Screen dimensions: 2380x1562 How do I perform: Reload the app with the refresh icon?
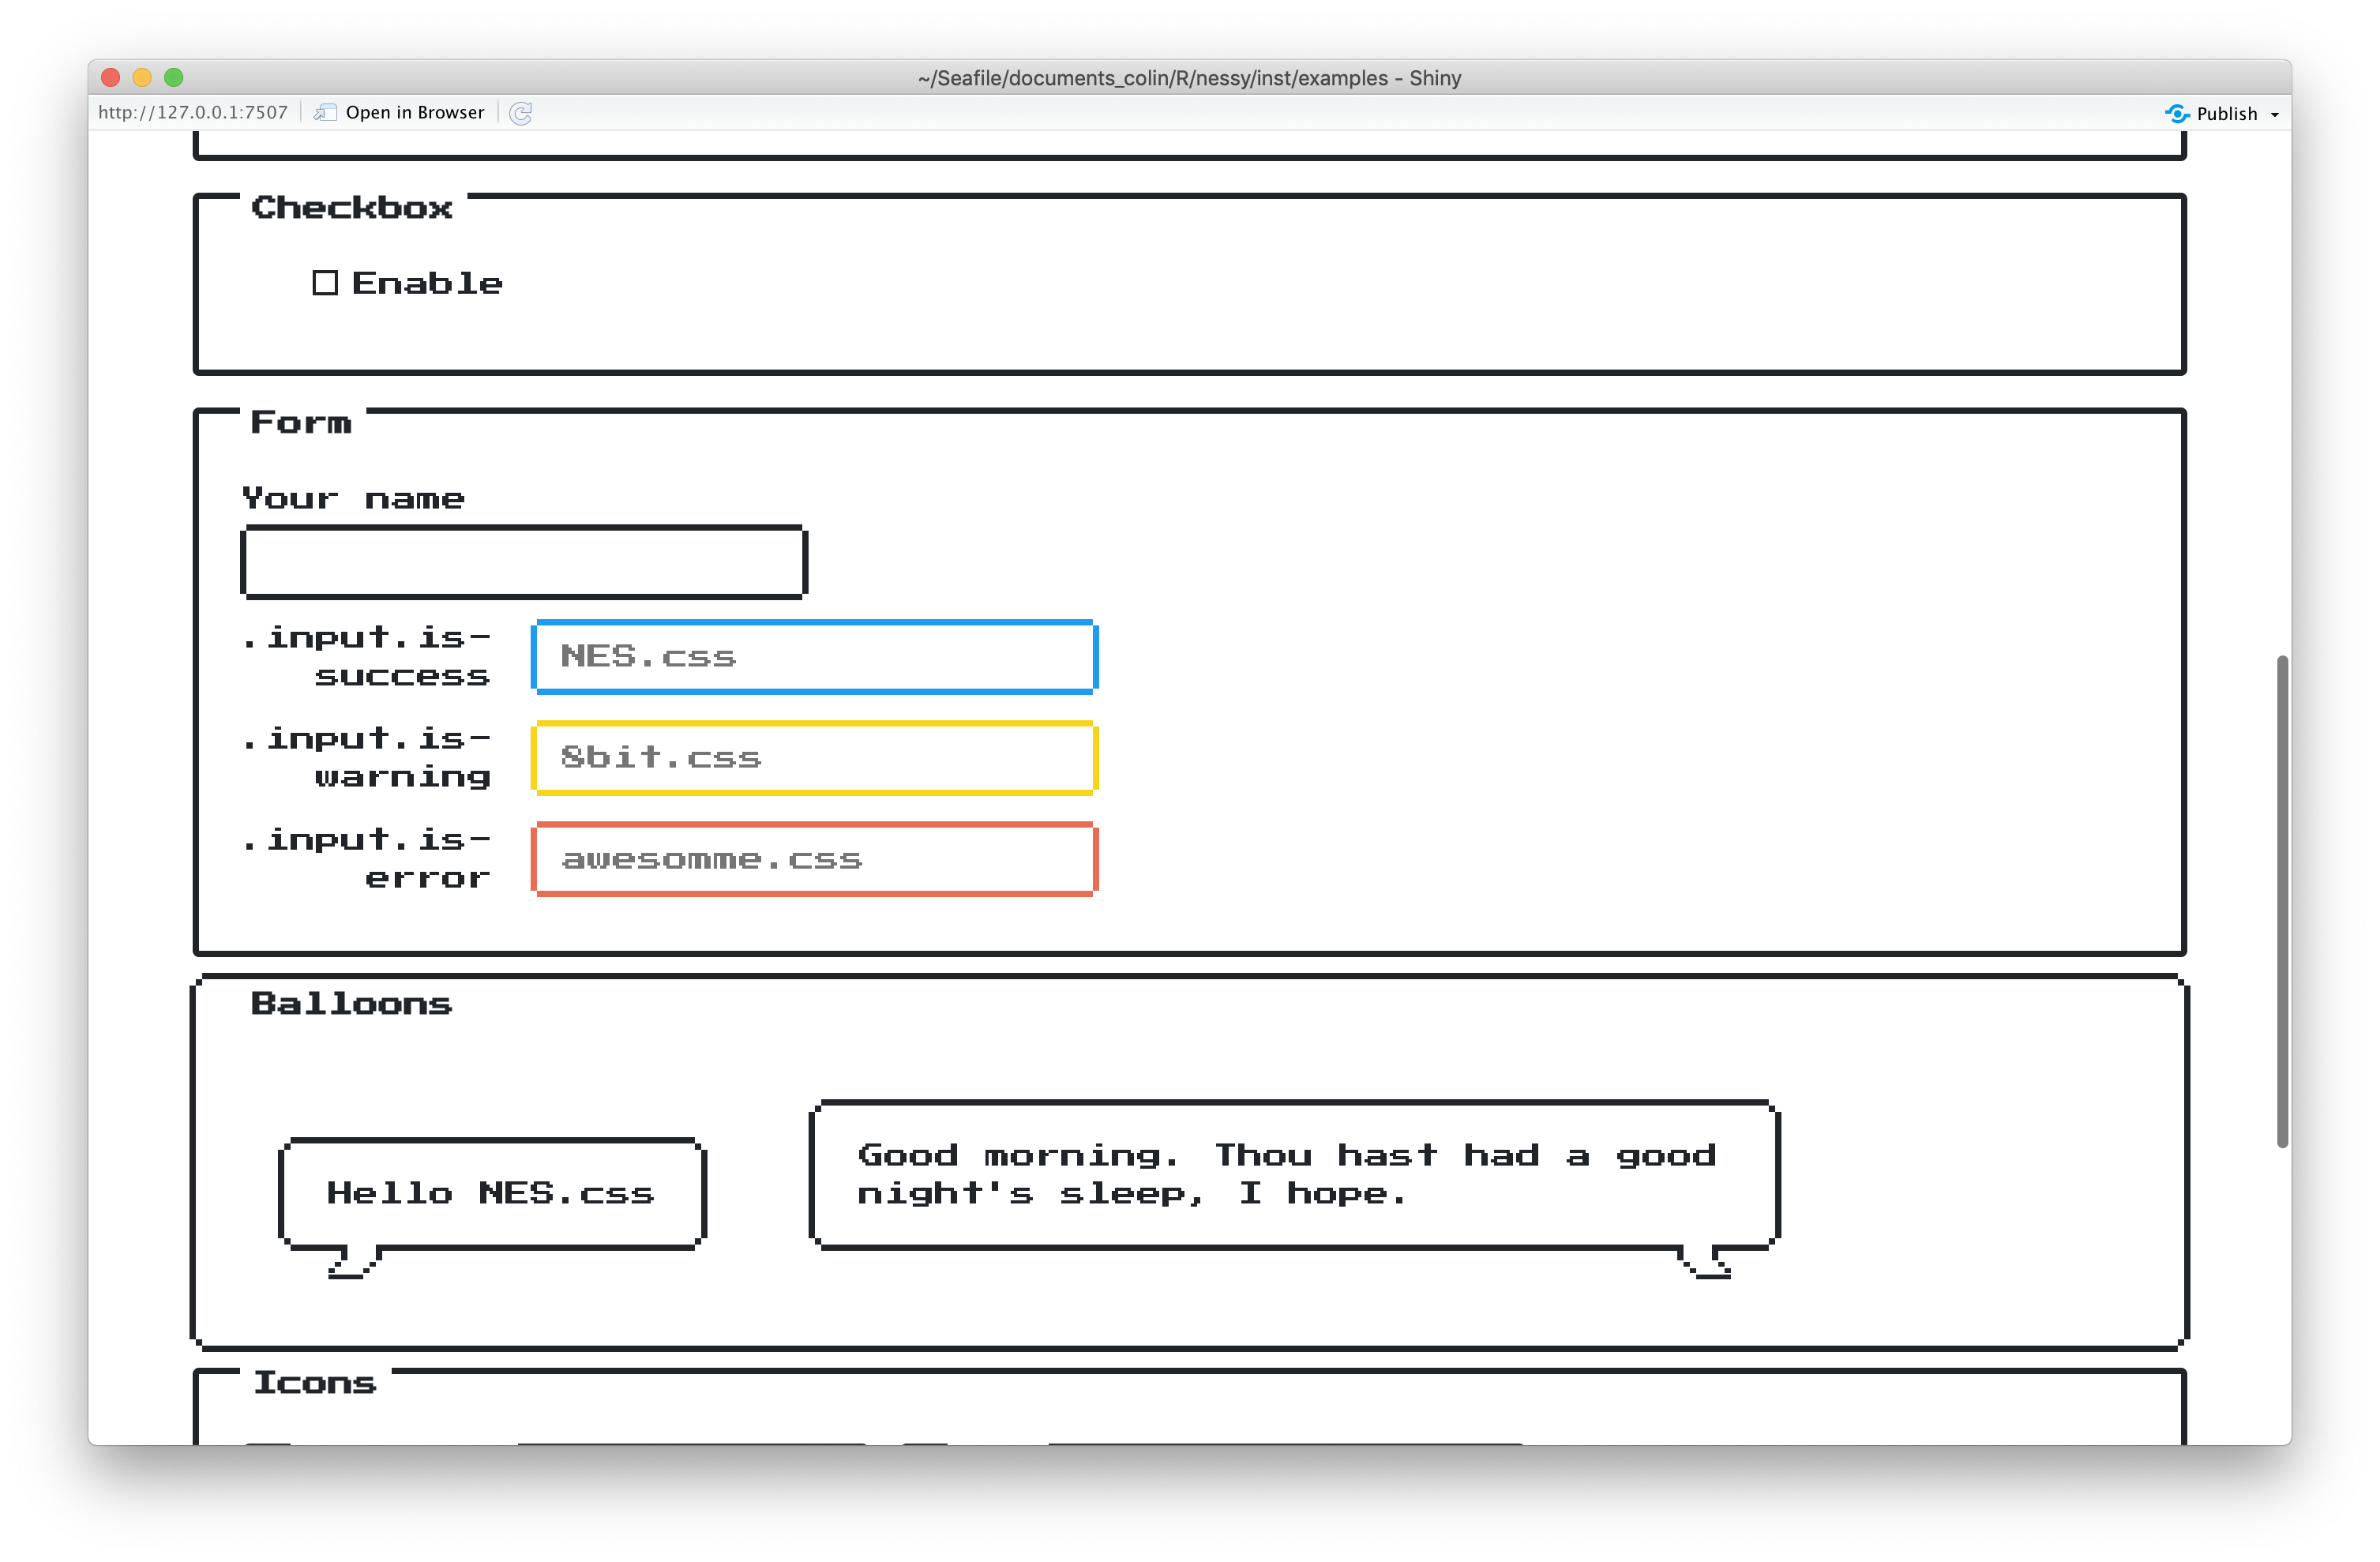click(520, 113)
